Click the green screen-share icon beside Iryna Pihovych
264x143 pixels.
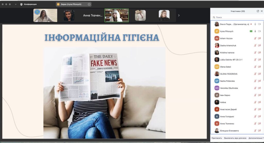click(251, 31)
